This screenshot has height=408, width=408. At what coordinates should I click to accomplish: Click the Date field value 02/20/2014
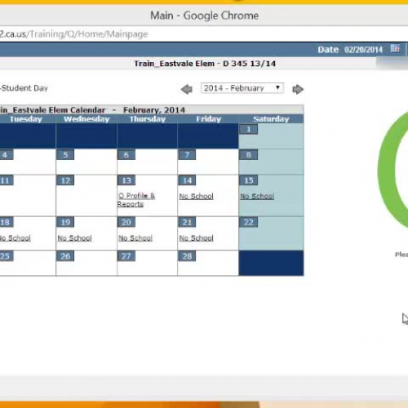363,50
